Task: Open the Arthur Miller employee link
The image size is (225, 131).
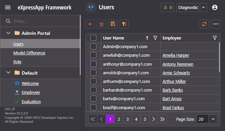Action: point(174,82)
